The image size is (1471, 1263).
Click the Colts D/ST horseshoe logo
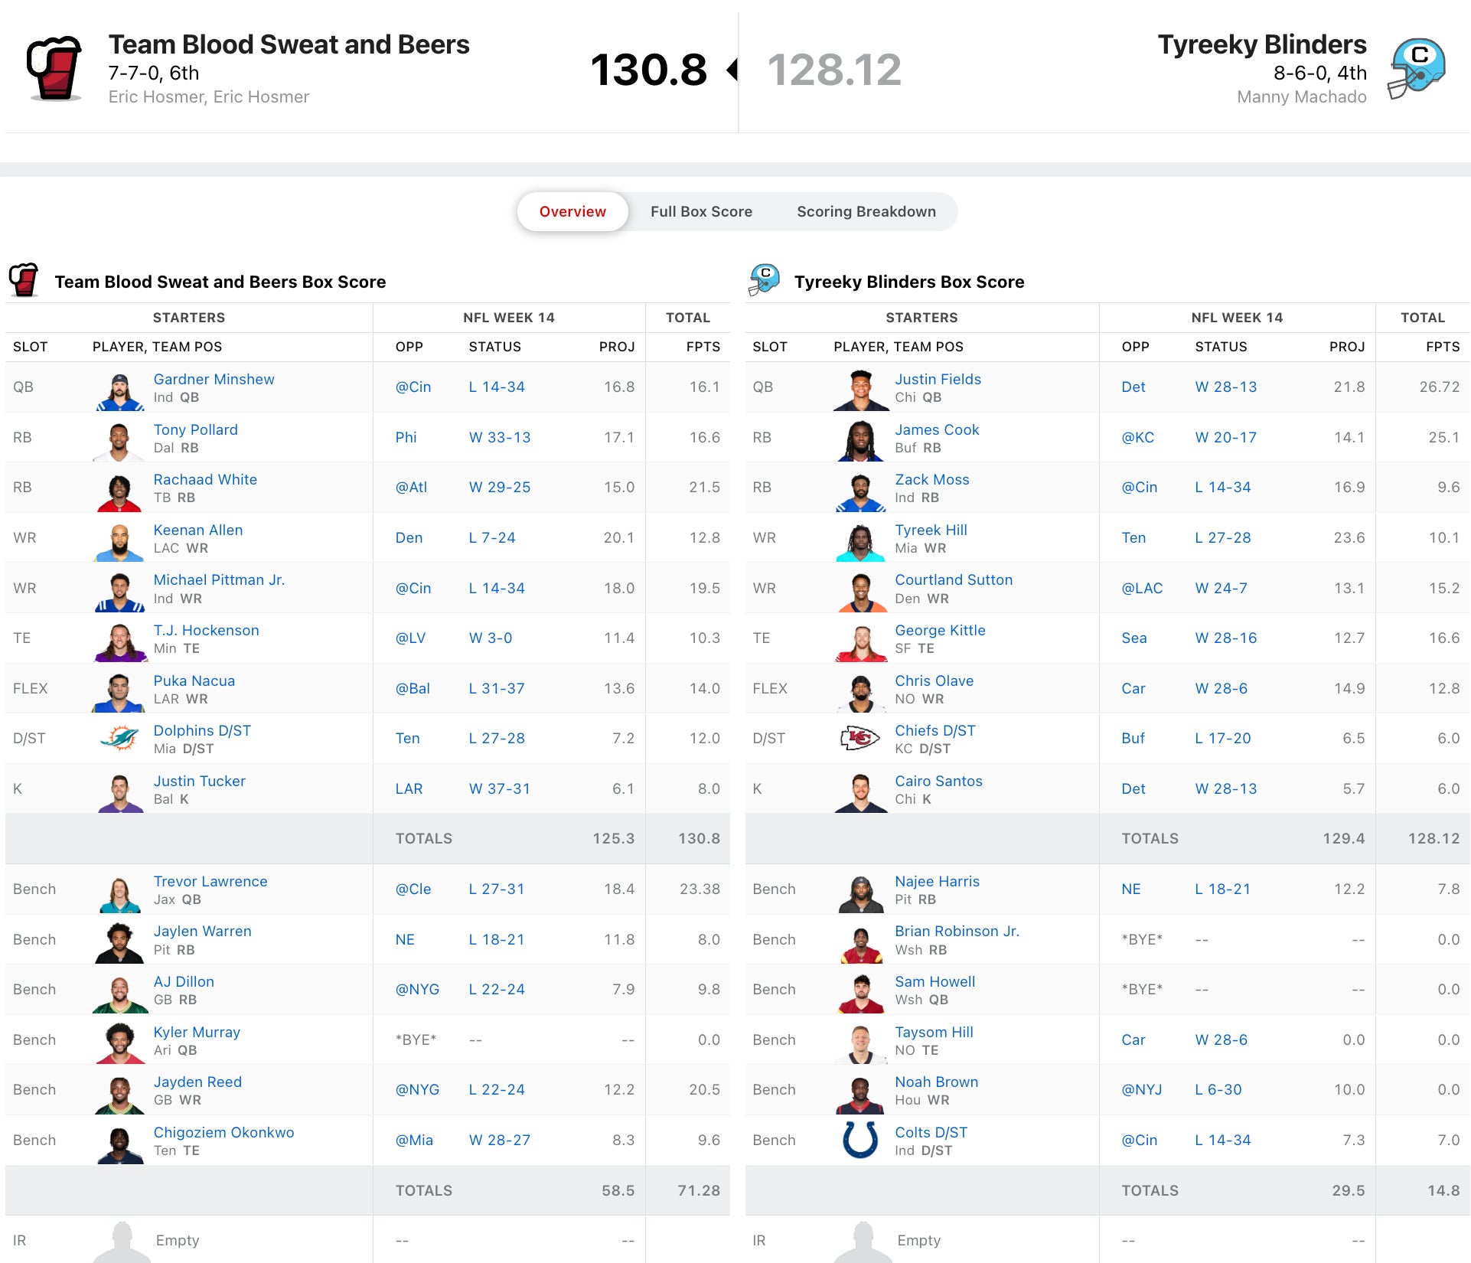pos(859,1139)
